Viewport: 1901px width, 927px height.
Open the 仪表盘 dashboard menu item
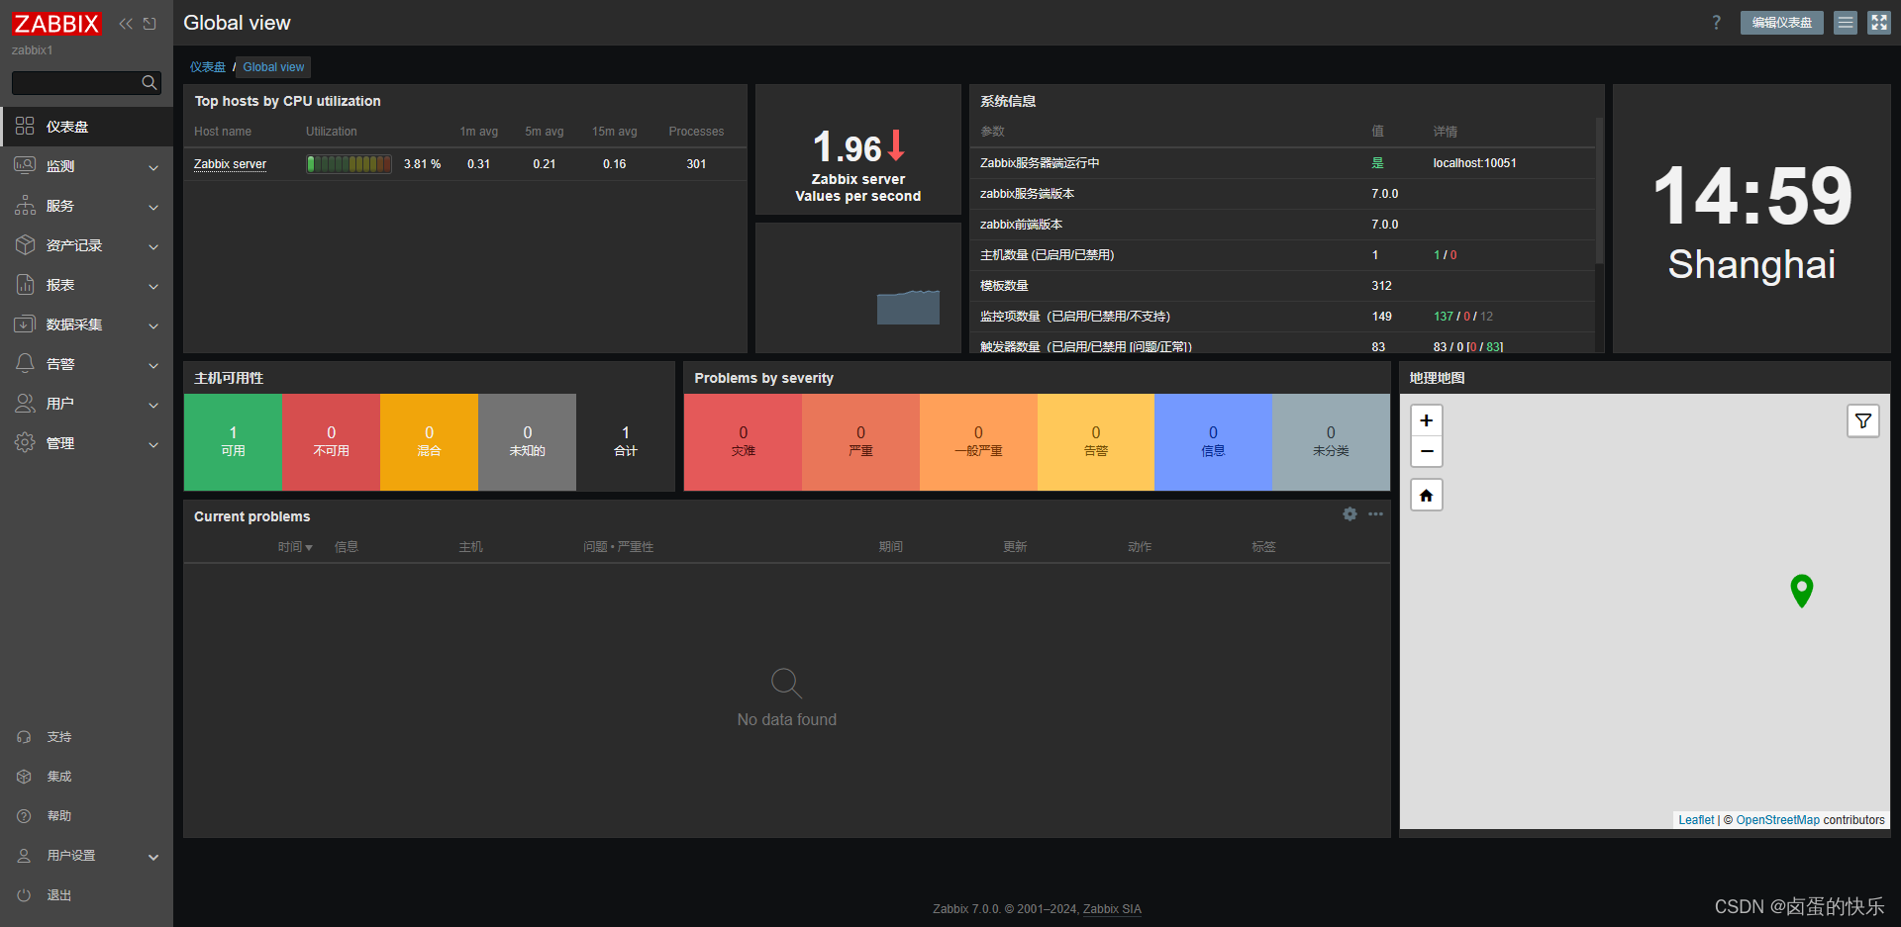(x=87, y=127)
